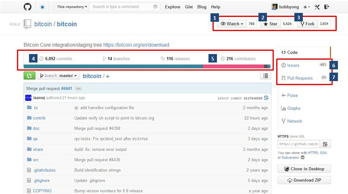Screen dimensions: 348x194
Task: Switch clone URL to SSH
Action: (x=323, y=153)
